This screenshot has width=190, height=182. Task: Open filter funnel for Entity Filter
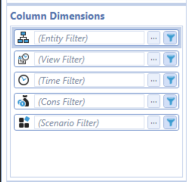coord(170,38)
